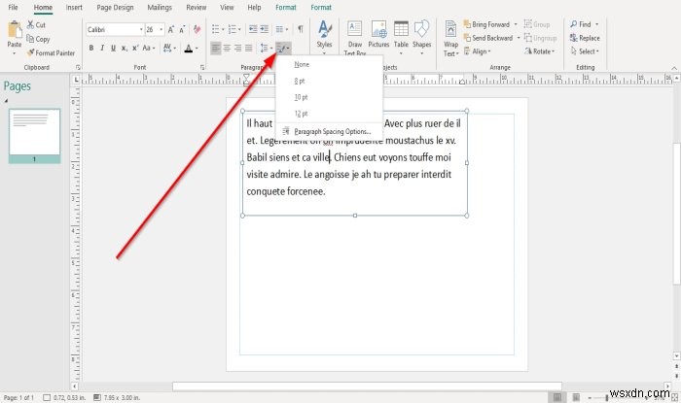
Task: Open font color dropdown arrow
Action: (197, 49)
